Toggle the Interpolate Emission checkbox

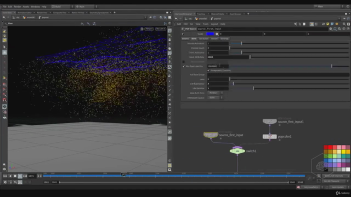coord(208,71)
